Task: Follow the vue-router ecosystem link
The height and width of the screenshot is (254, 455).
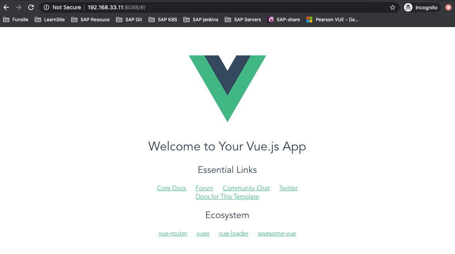Action: click(x=173, y=234)
